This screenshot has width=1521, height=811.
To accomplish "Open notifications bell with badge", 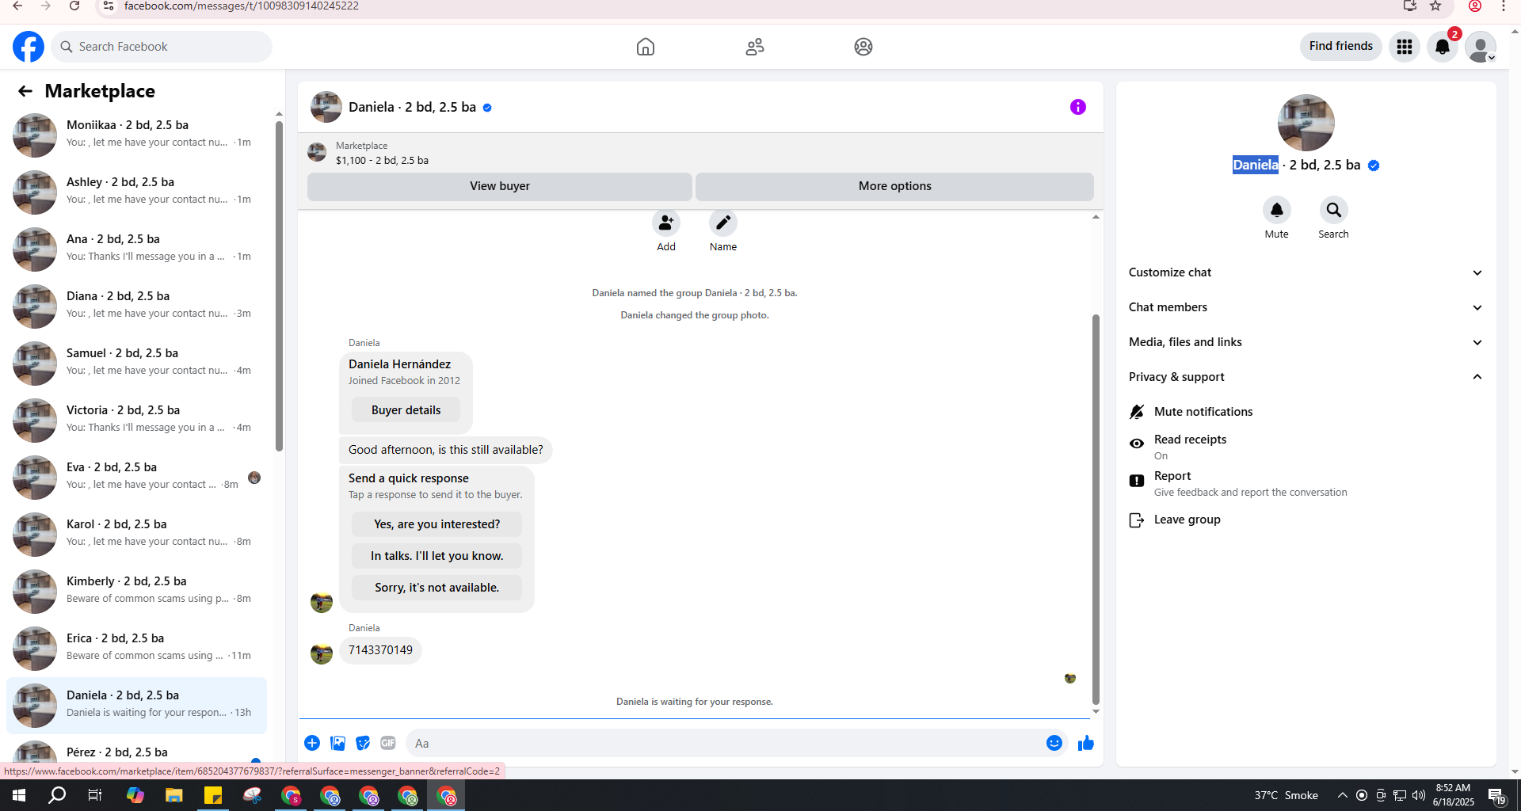I will pyautogui.click(x=1443, y=47).
